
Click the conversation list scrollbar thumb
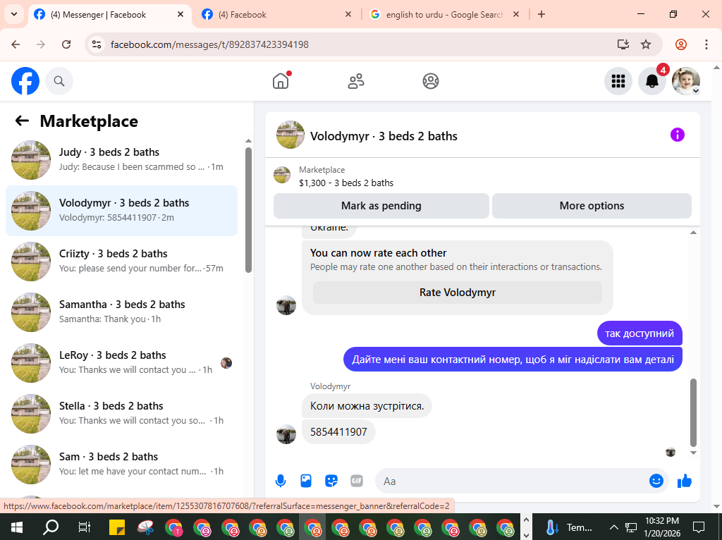249,209
